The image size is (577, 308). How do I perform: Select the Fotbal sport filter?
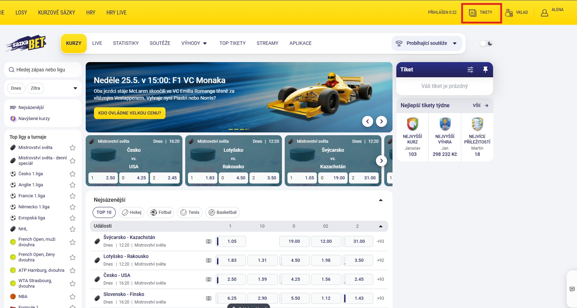(161, 212)
